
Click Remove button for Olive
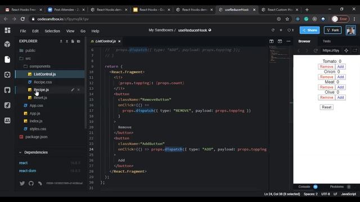pyautogui.click(x=326, y=98)
